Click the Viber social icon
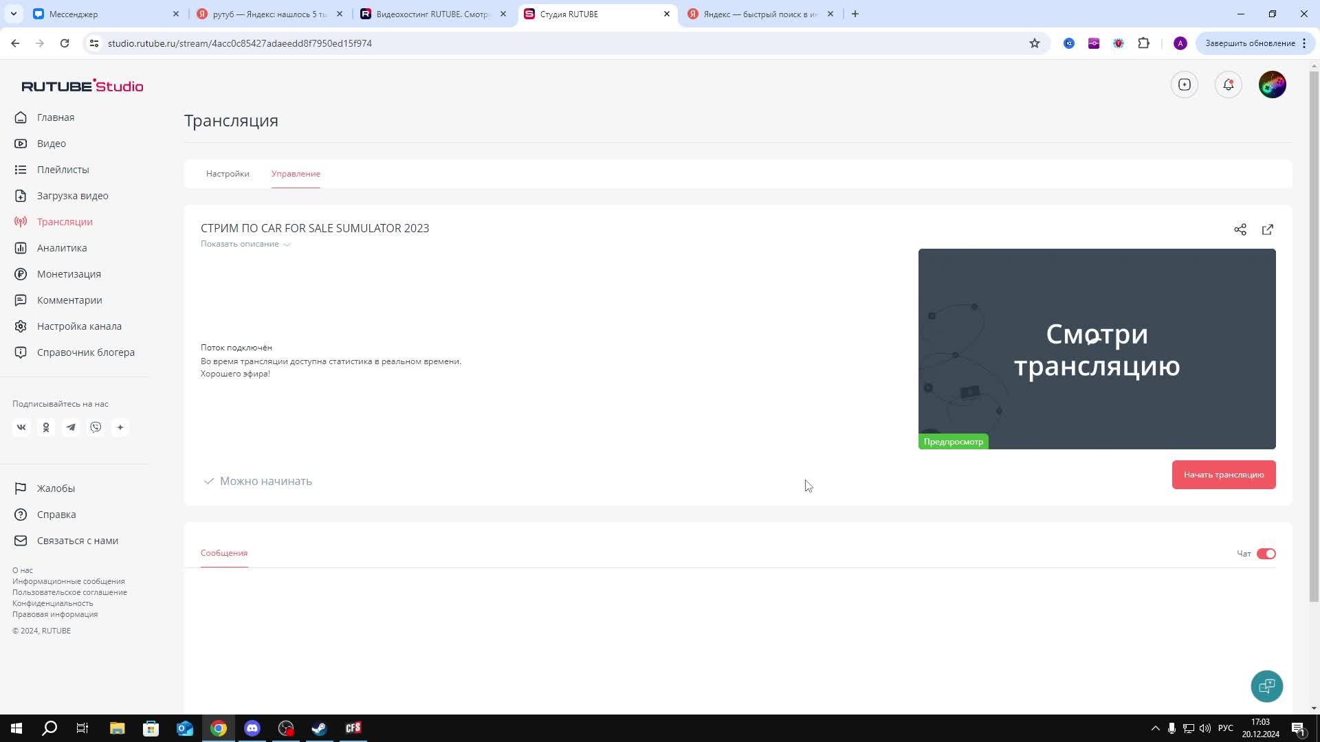Viewport: 1320px width, 742px height. coord(96,427)
